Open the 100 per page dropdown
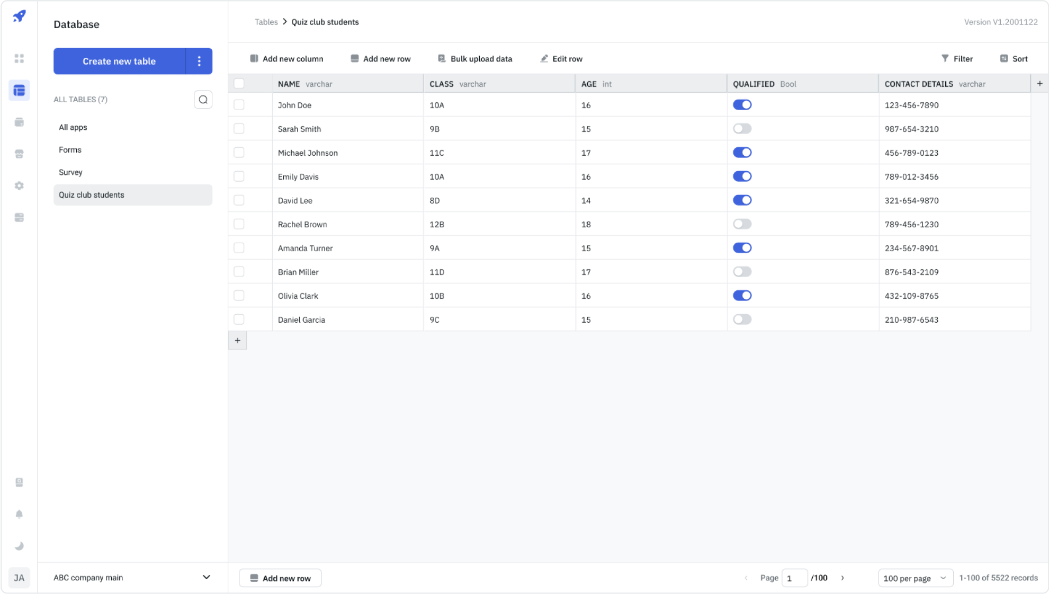 914,578
